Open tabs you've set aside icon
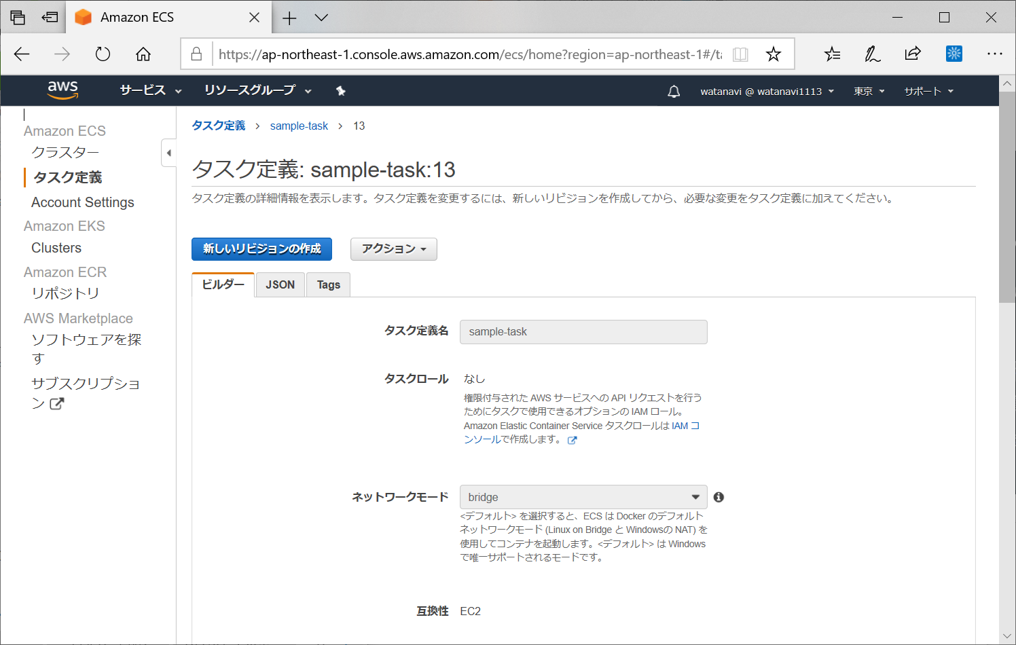This screenshot has height=645, width=1016. coord(18,18)
